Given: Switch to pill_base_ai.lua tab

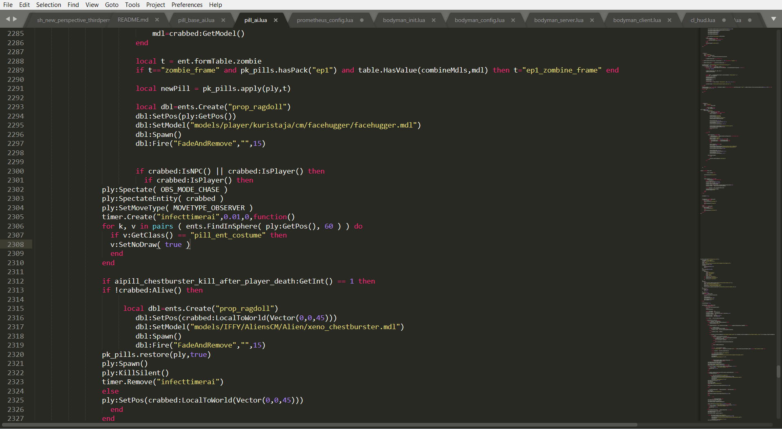Looking at the screenshot, I should pyautogui.click(x=196, y=20).
